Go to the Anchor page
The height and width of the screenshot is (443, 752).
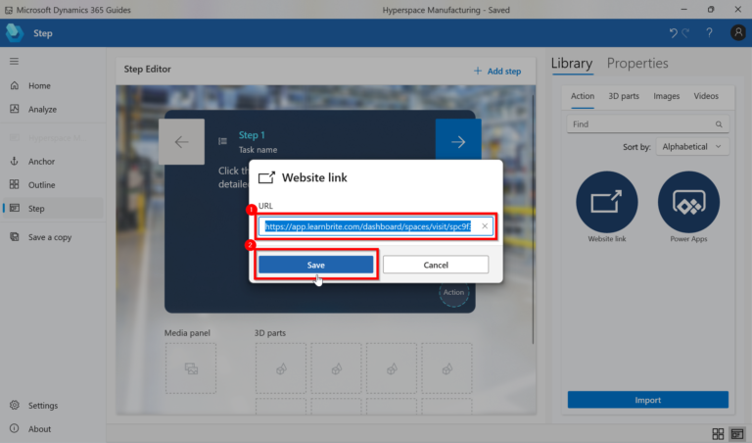41,162
